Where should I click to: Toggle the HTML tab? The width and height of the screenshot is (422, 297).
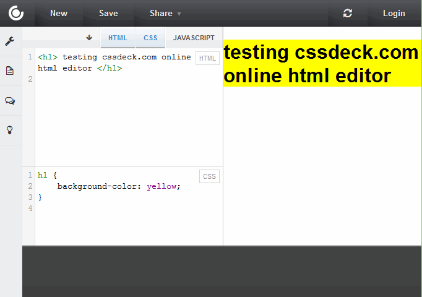[118, 38]
